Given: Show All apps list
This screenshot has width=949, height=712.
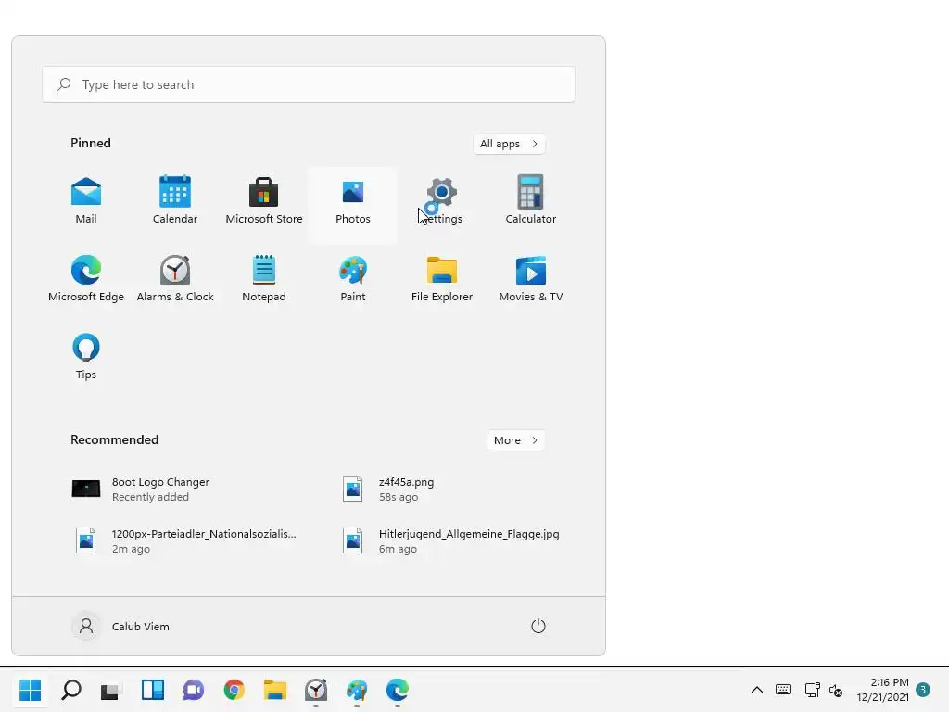Looking at the screenshot, I should pyautogui.click(x=509, y=144).
